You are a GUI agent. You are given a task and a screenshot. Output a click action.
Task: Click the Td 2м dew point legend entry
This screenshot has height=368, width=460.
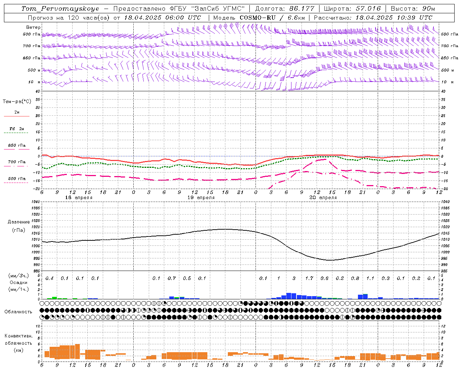(x=17, y=129)
